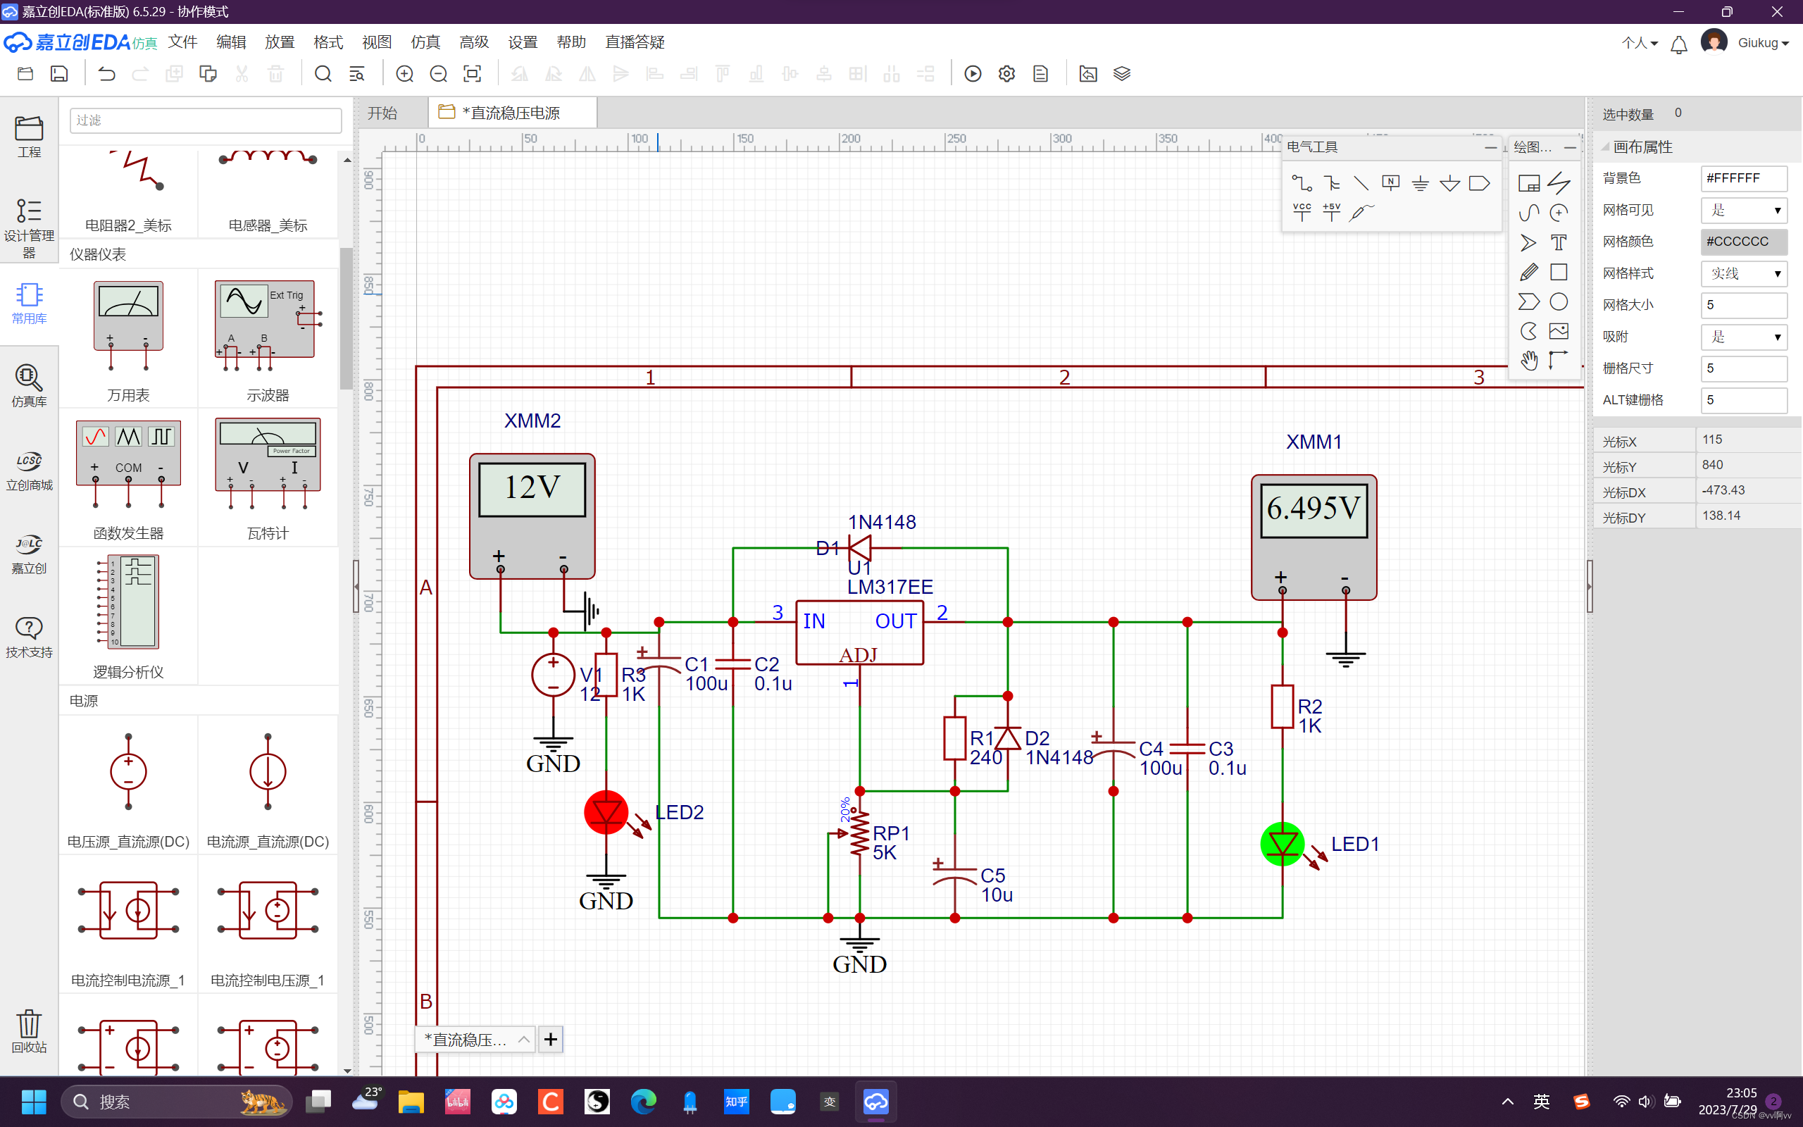1803x1127 pixels.
Task: Open the 网格可见 dropdown
Action: point(1743,210)
